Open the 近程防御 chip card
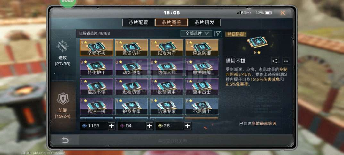 131,87
